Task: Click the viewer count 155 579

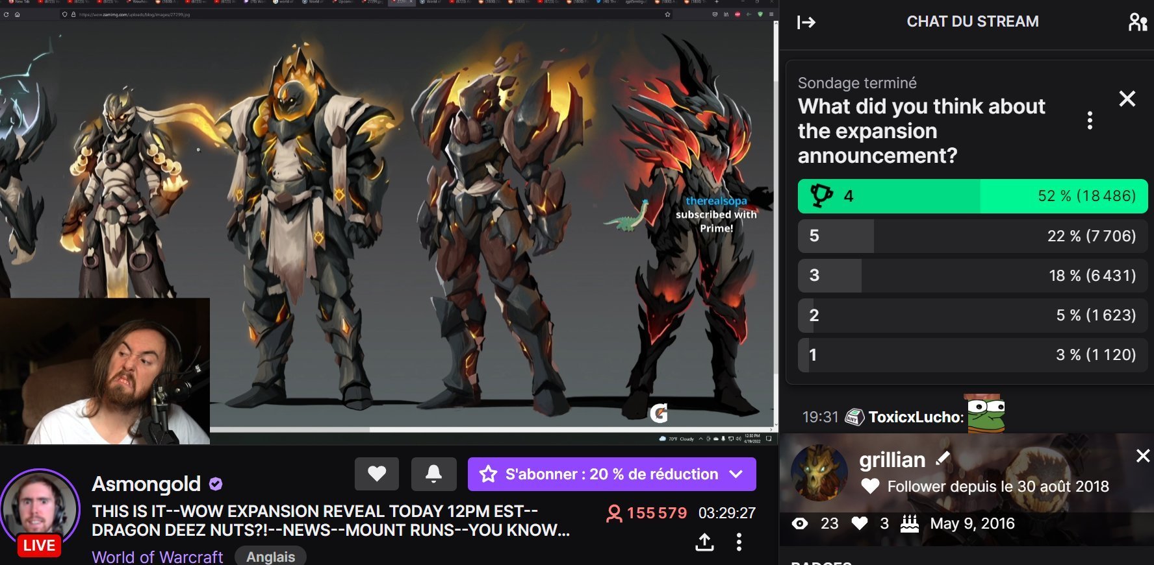Action: [x=647, y=513]
